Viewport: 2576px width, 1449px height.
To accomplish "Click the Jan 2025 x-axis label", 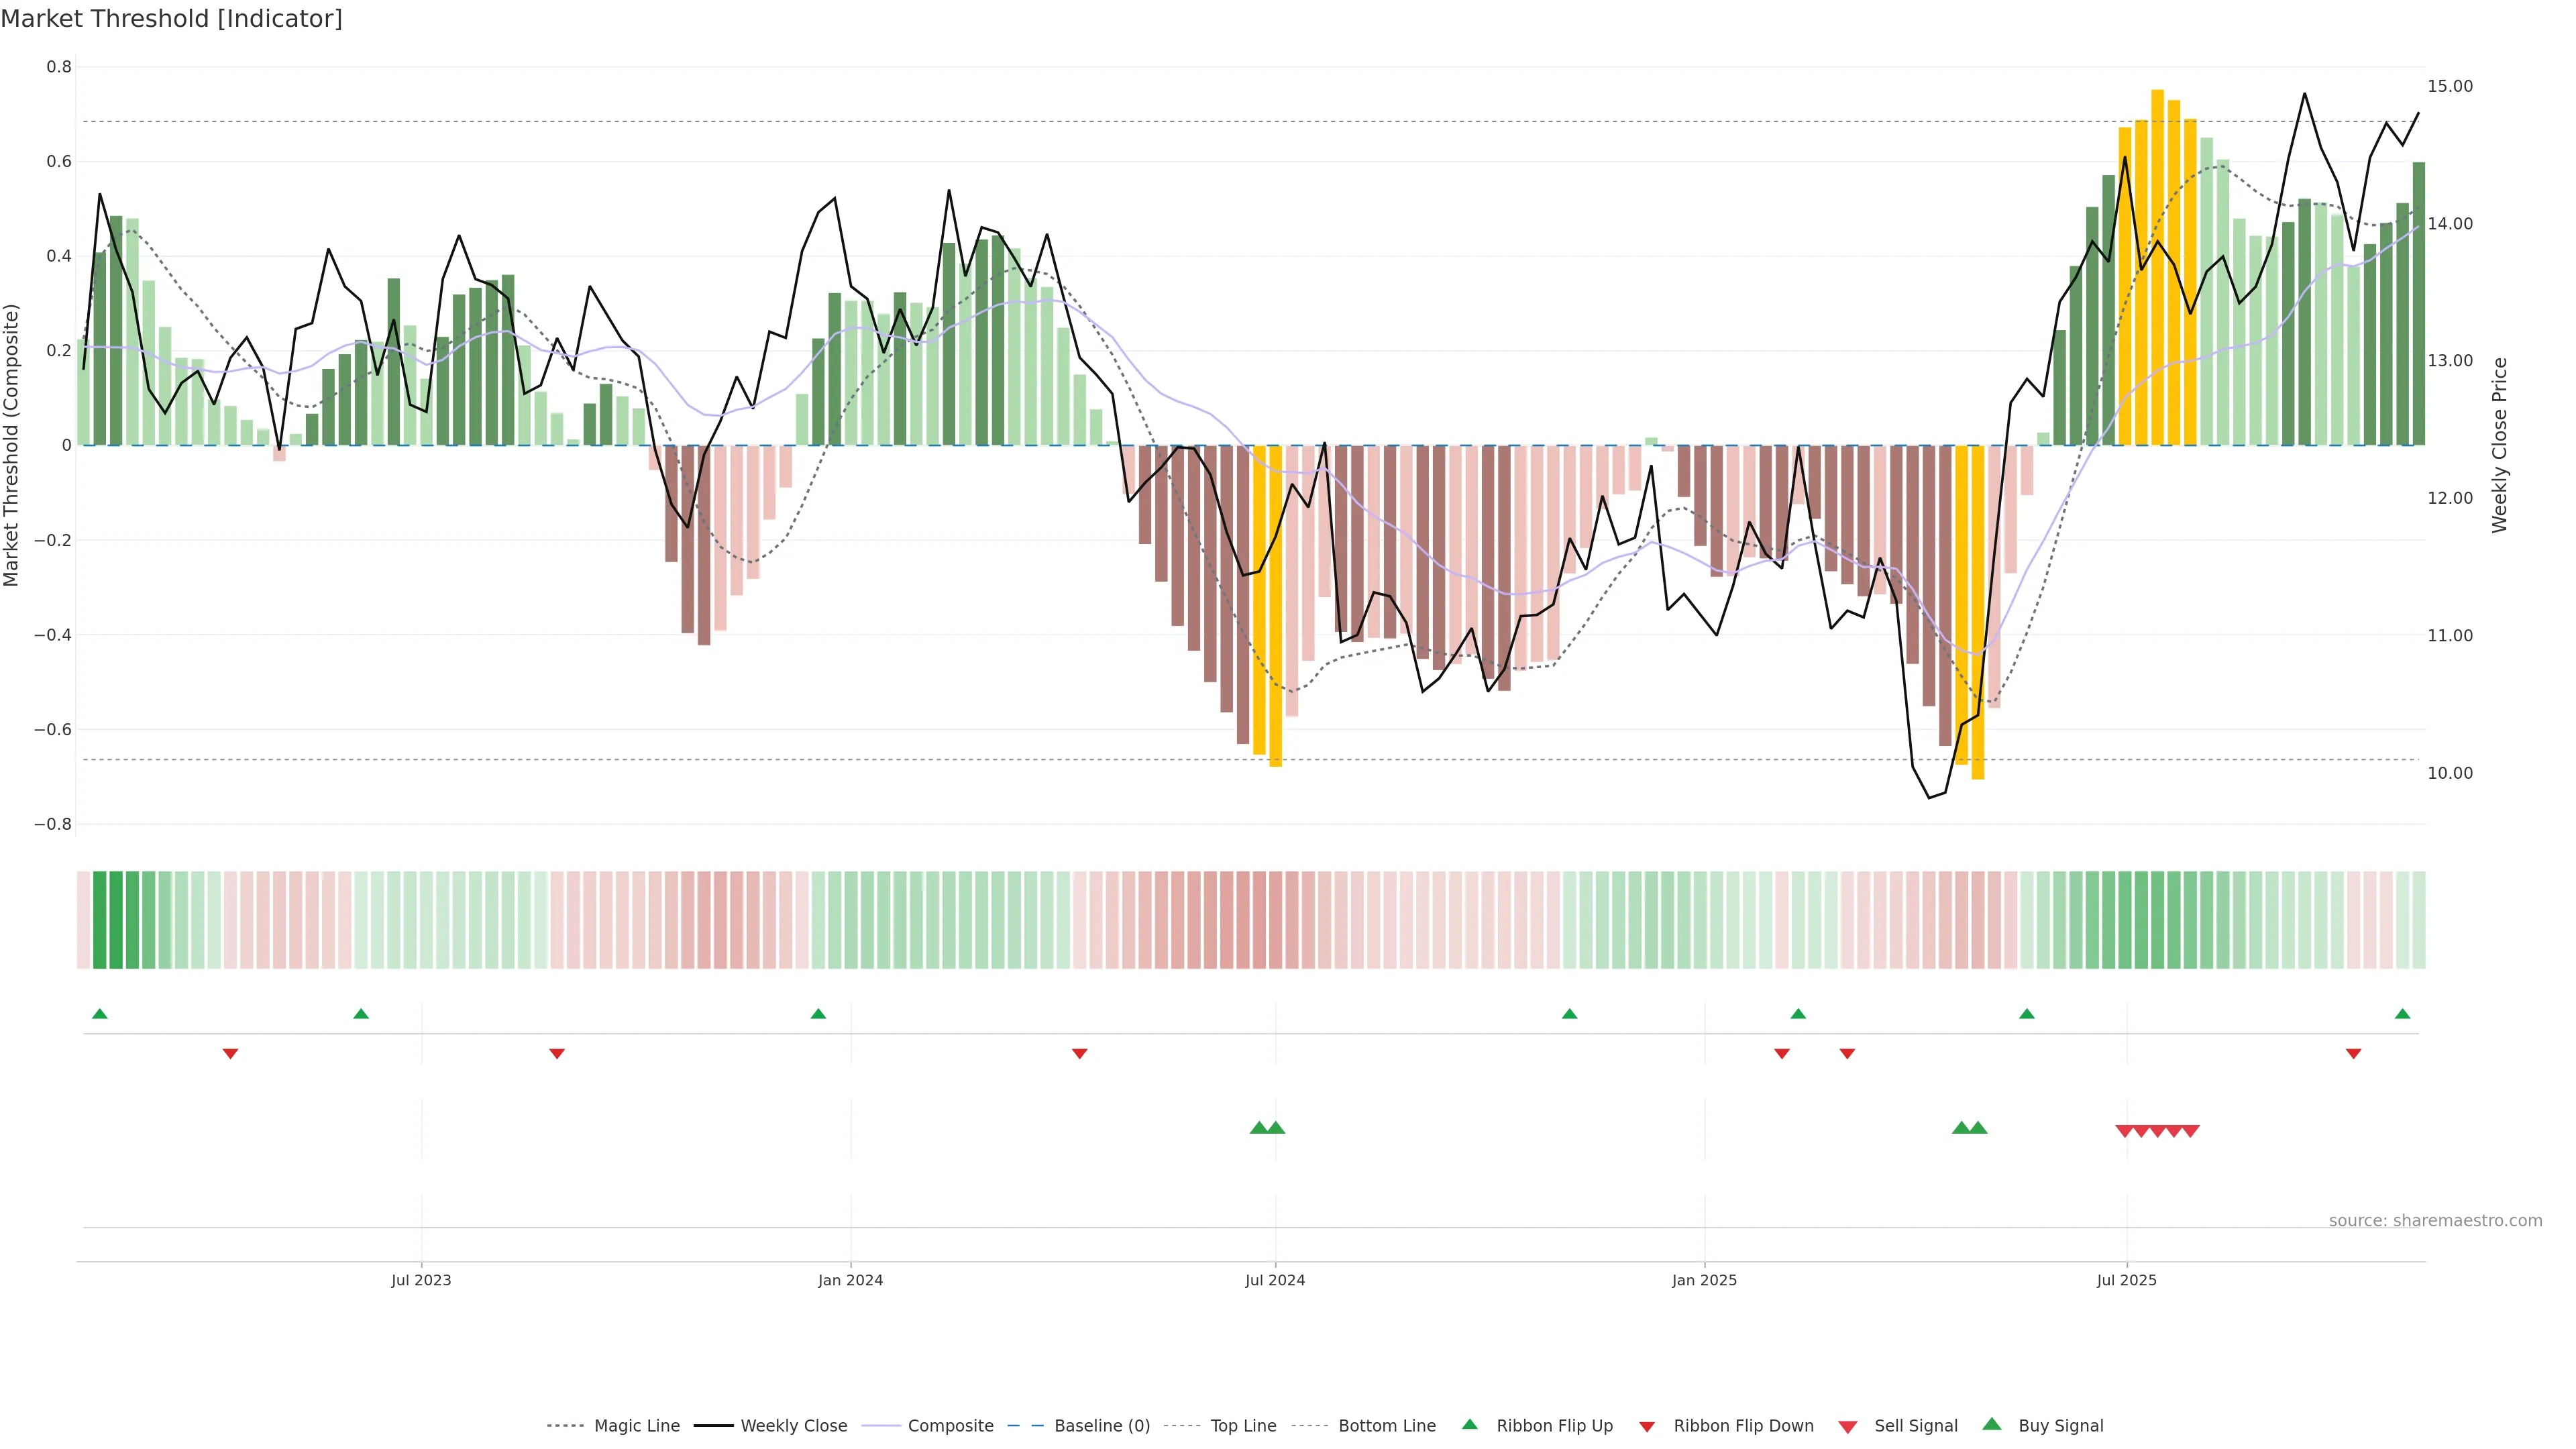I will (1704, 1280).
